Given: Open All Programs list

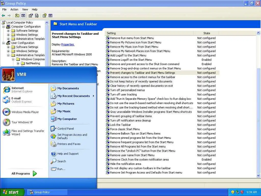Looking at the screenshot, I should (24, 174).
